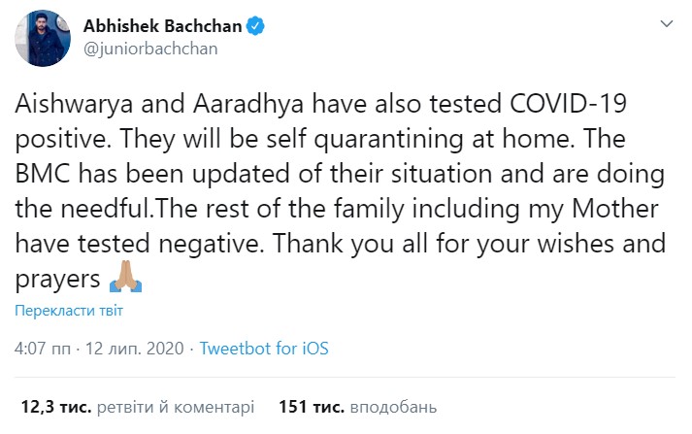
Task: Click the blue verified badge
Action: click(x=255, y=27)
